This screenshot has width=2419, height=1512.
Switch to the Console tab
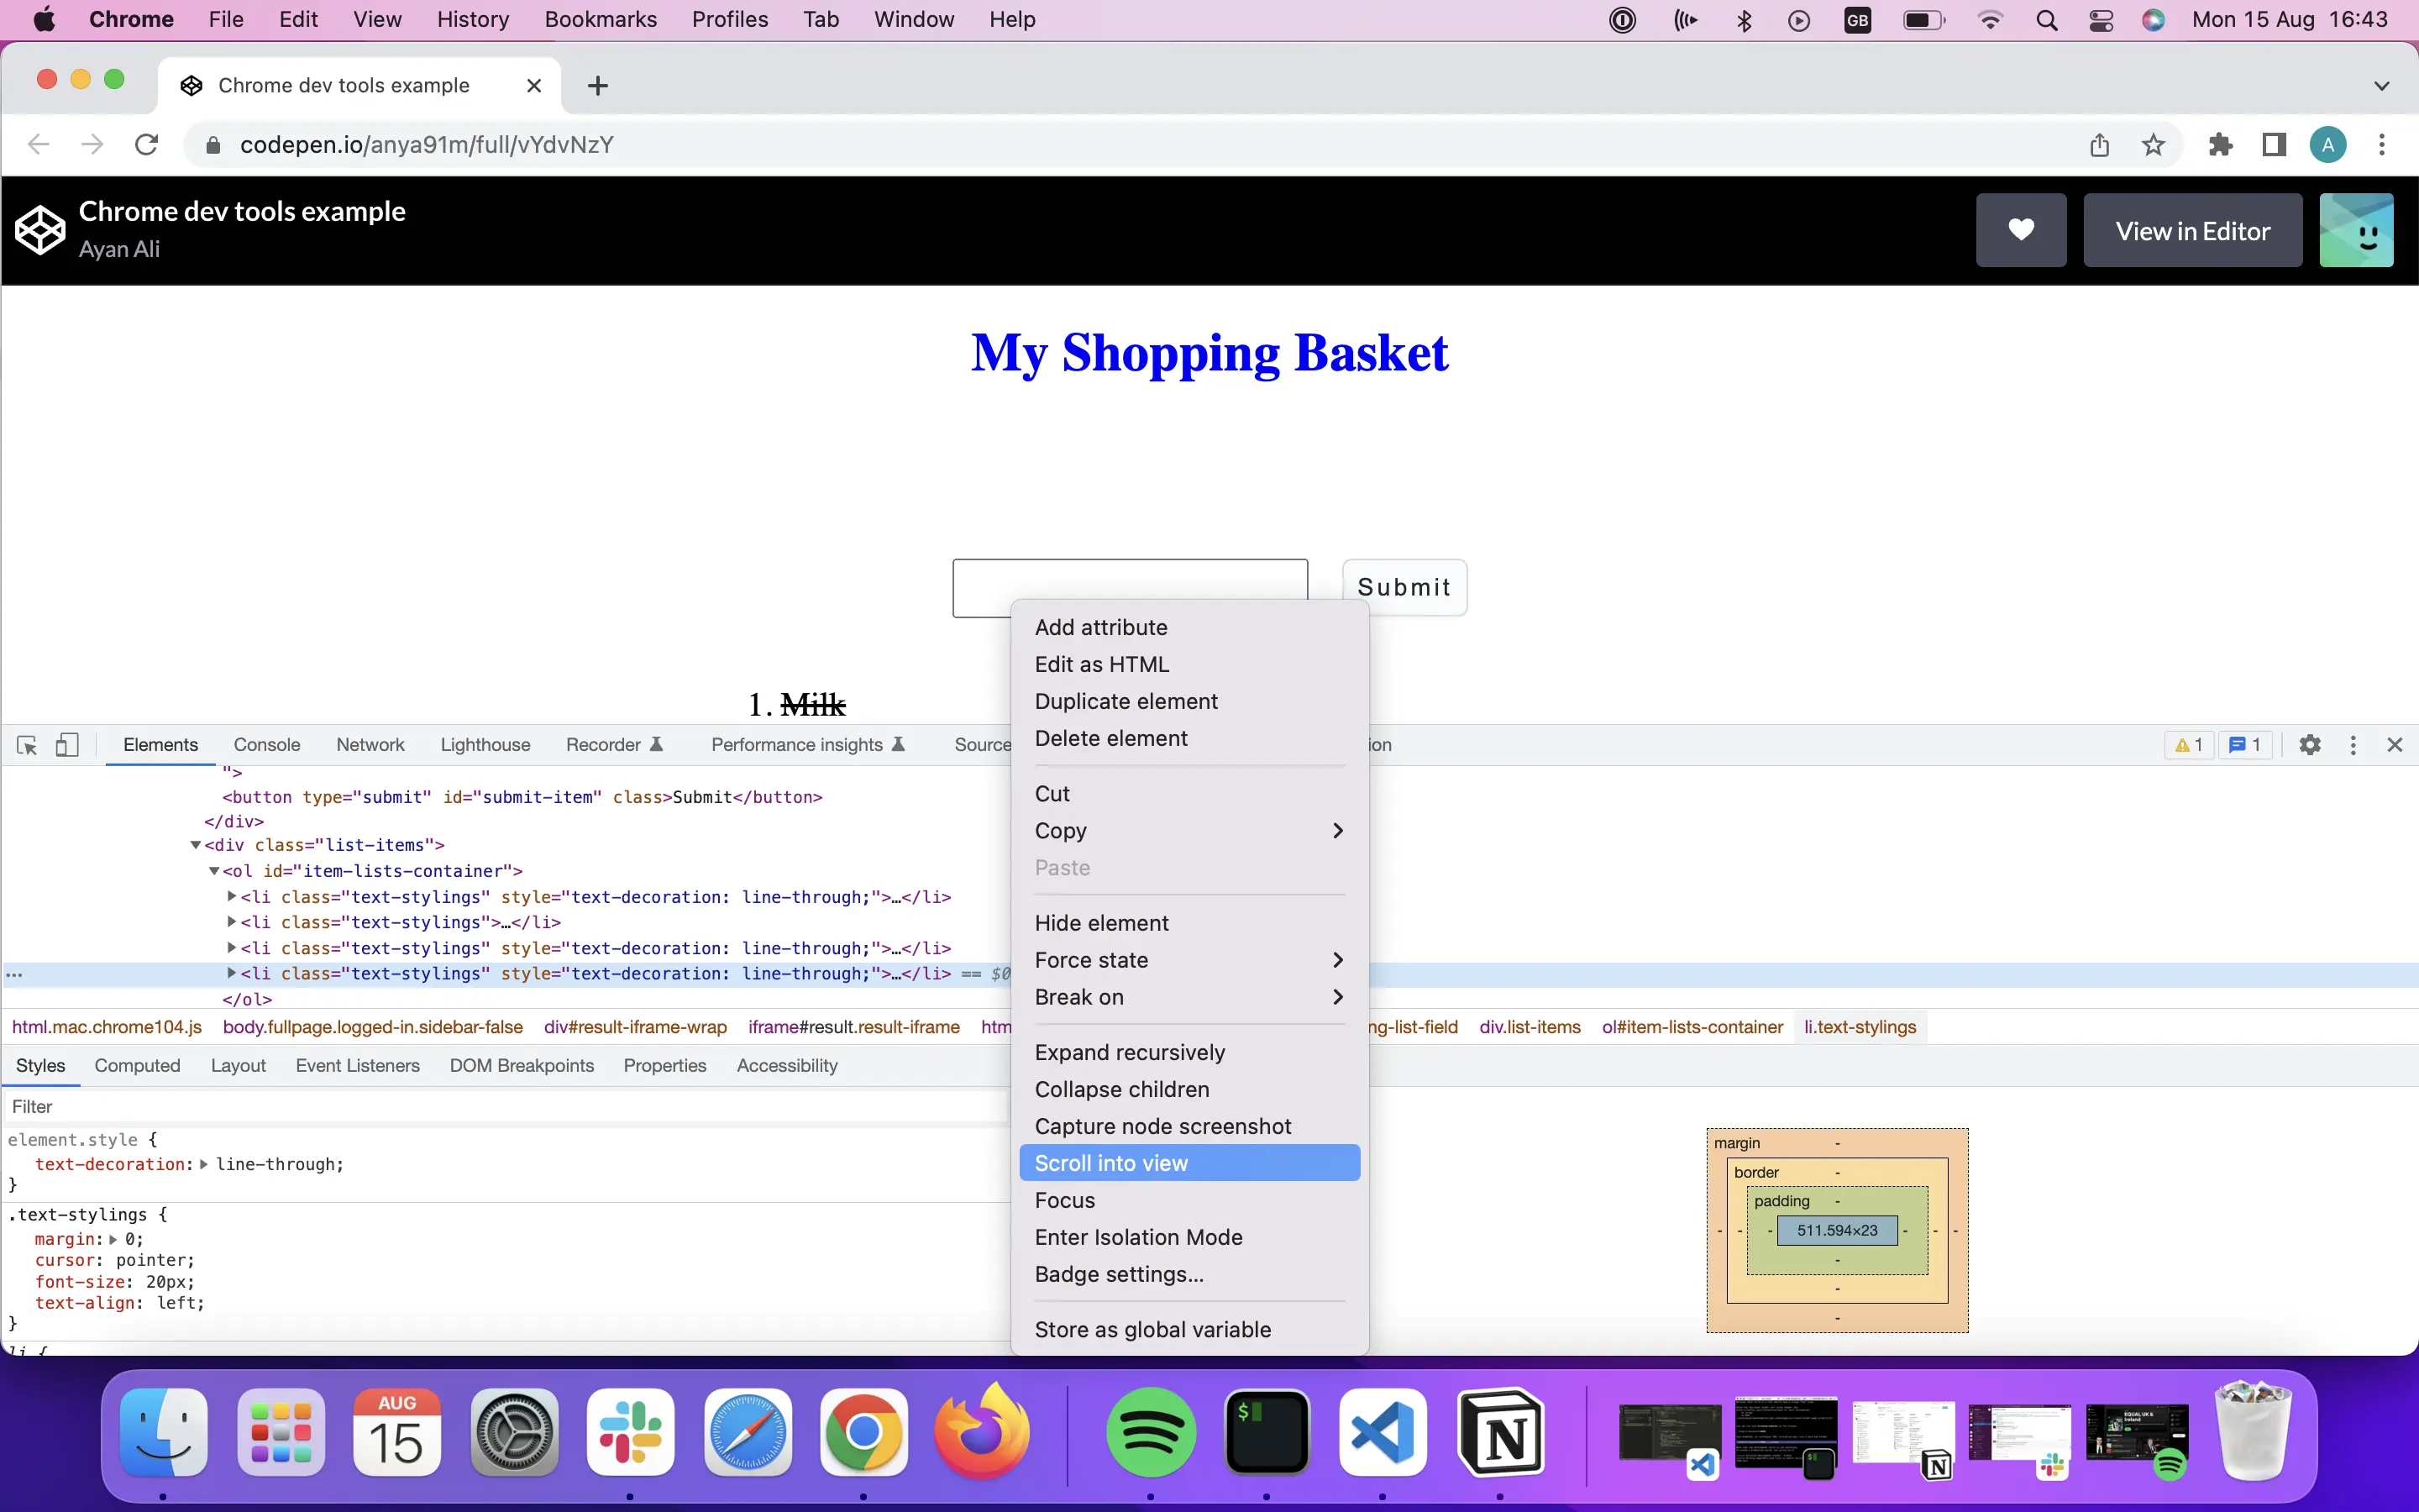click(x=267, y=745)
